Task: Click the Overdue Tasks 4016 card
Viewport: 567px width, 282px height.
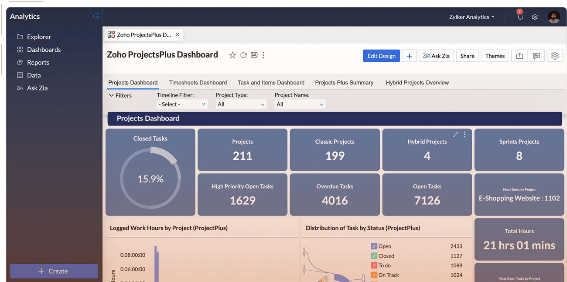Action: (x=335, y=195)
